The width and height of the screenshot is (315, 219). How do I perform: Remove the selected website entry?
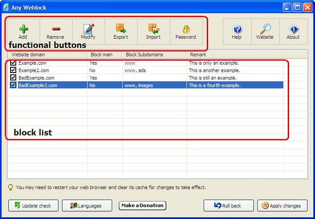[56, 32]
